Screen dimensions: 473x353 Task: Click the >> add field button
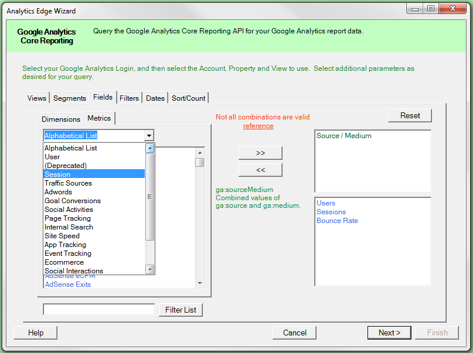[x=260, y=153]
